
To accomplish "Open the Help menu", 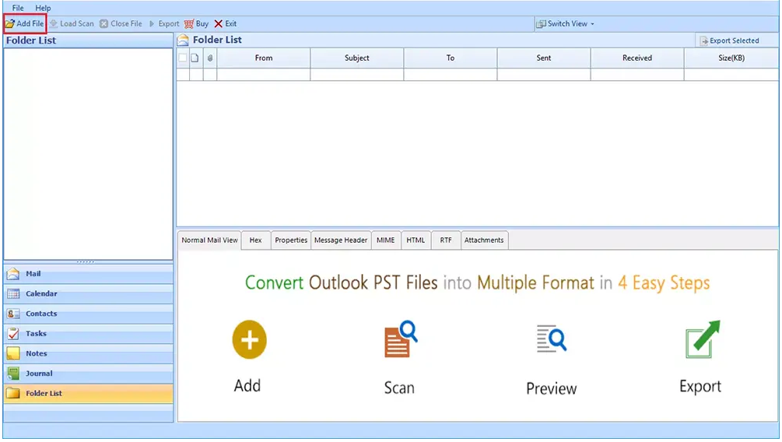I will (x=43, y=8).
